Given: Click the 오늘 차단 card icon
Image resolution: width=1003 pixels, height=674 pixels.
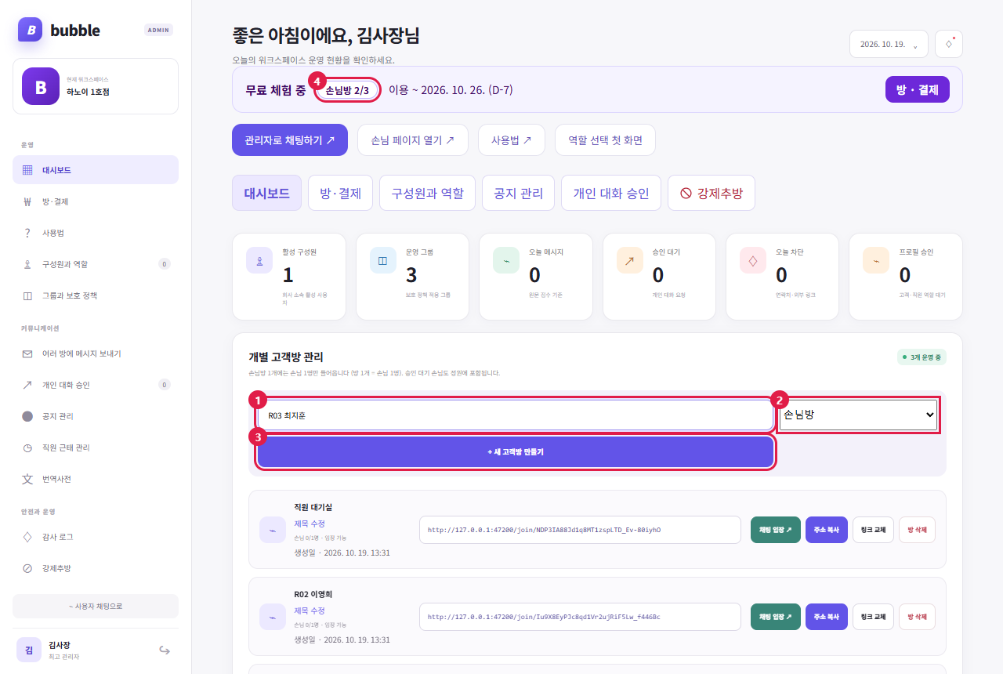Looking at the screenshot, I should (x=753, y=260).
